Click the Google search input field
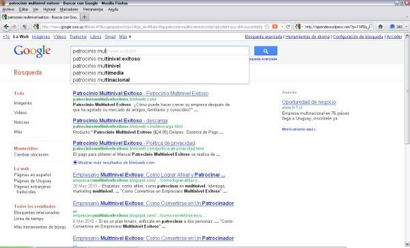410x248 pixels. (159, 51)
